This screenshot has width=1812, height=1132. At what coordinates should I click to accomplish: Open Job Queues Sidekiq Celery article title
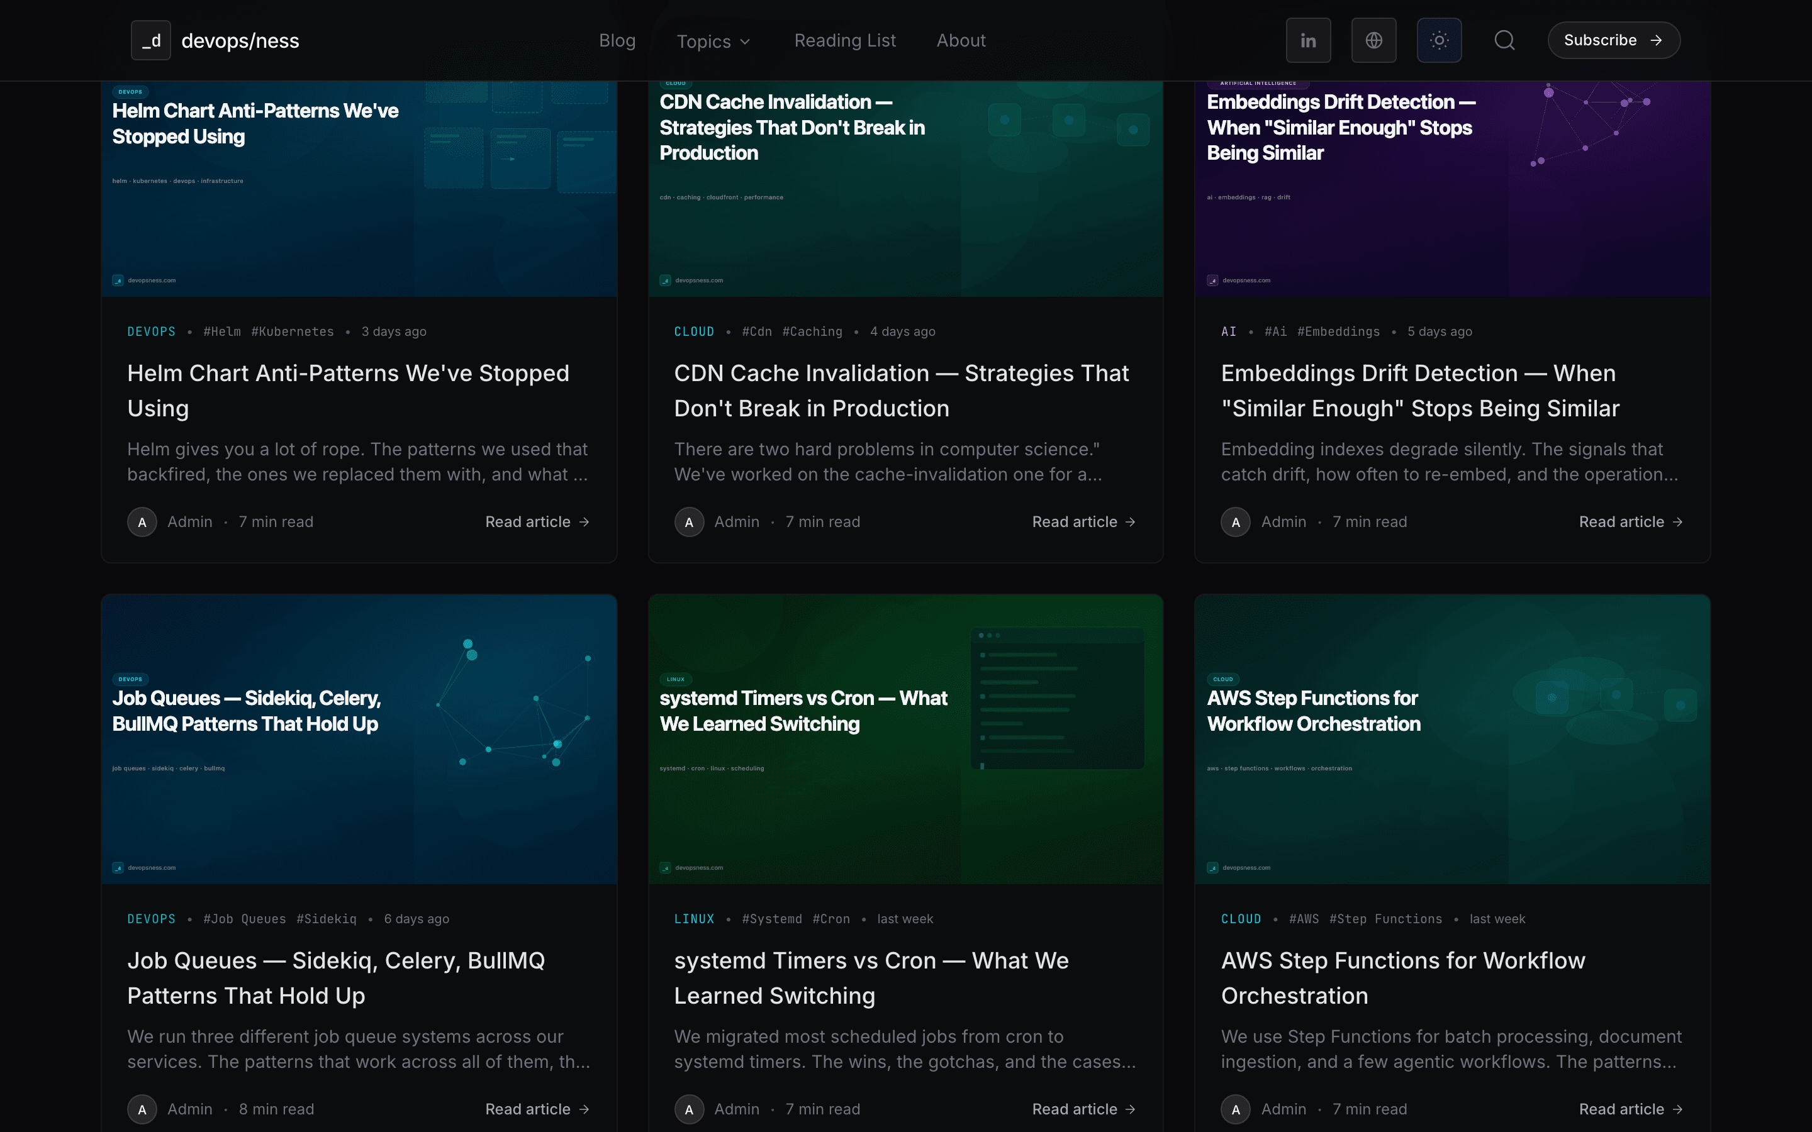pyautogui.click(x=336, y=979)
